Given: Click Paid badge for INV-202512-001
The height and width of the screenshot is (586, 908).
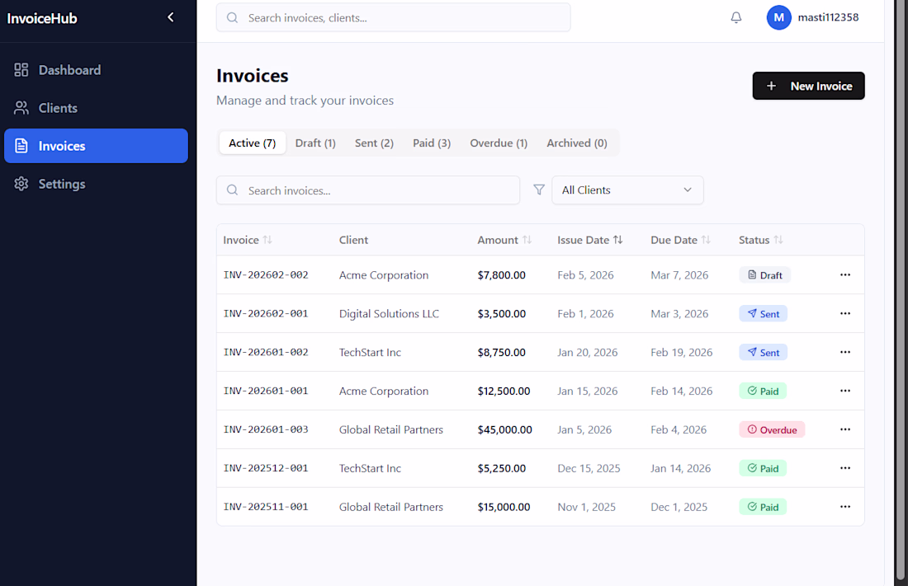Looking at the screenshot, I should click(x=763, y=468).
